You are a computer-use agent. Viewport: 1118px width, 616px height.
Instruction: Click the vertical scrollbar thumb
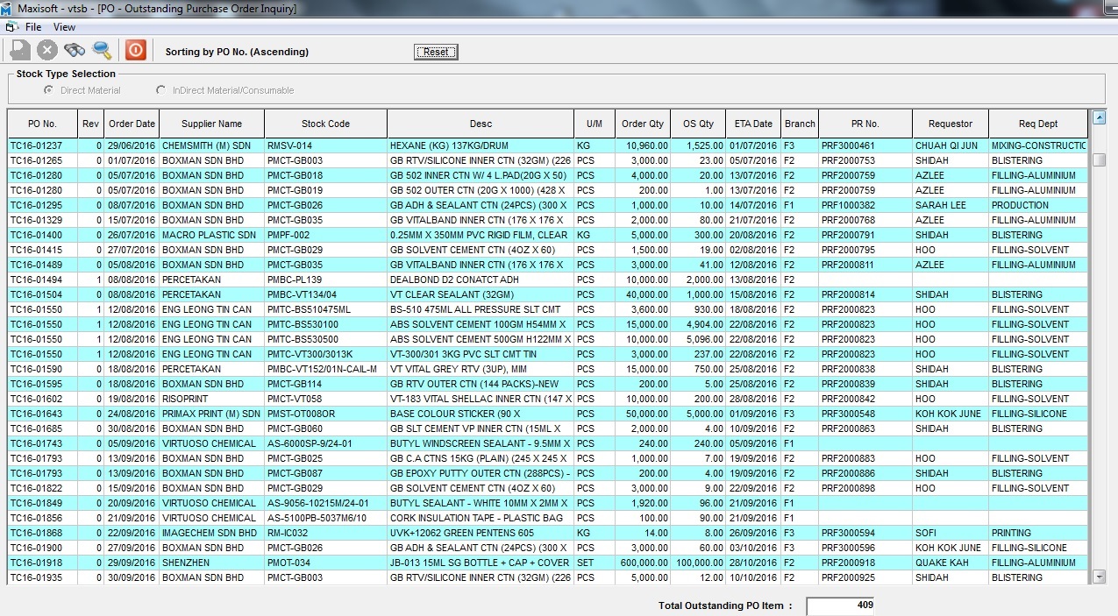1100,159
